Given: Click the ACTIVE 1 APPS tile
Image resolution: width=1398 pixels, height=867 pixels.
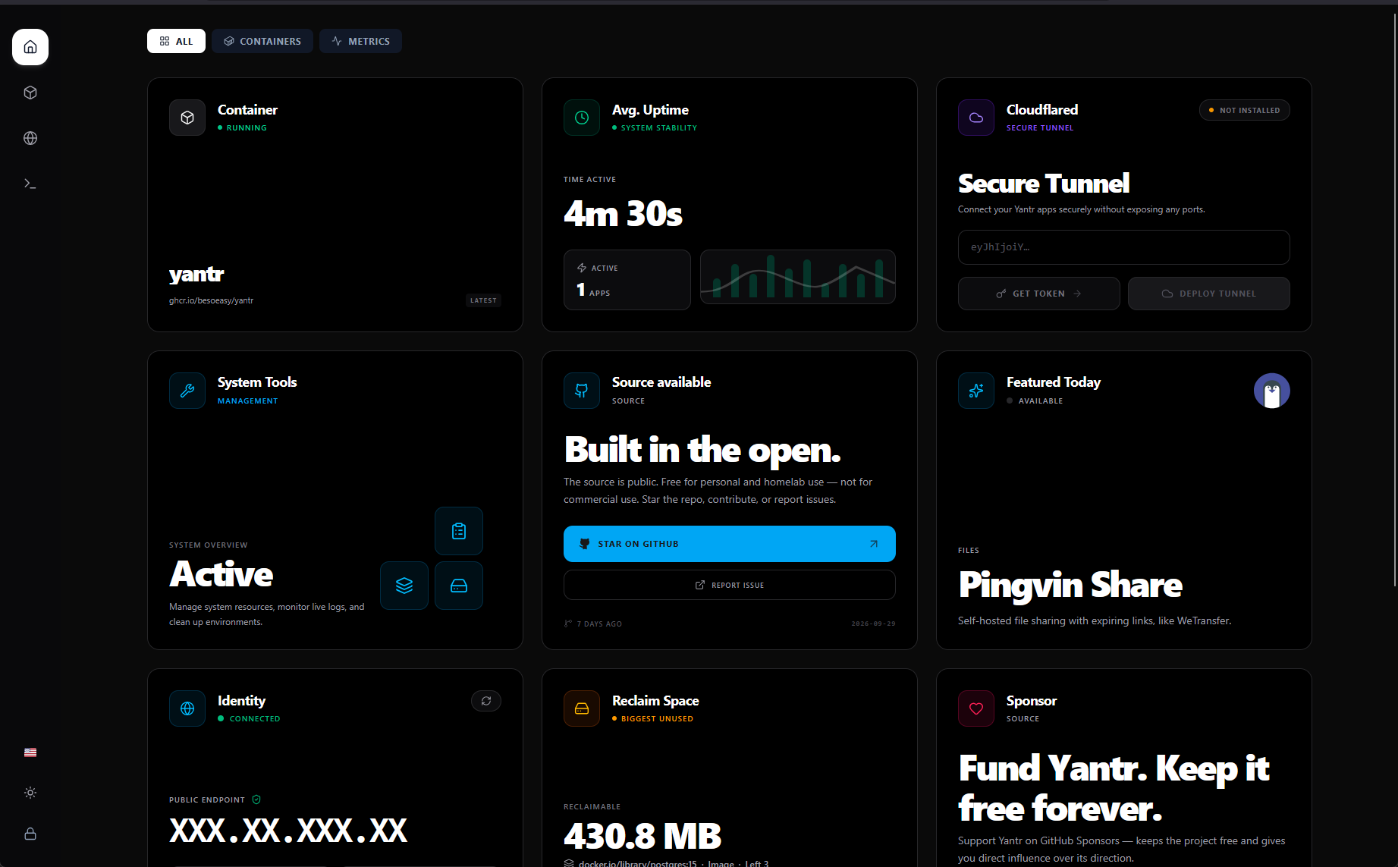Looking at the screenshot, I should pyautogui.click(x=627, y=280).
